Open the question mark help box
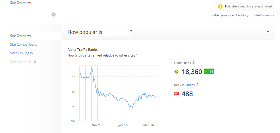Image resolution: width=280 pixels, height=133 pixels. click(x=268, y=32)
